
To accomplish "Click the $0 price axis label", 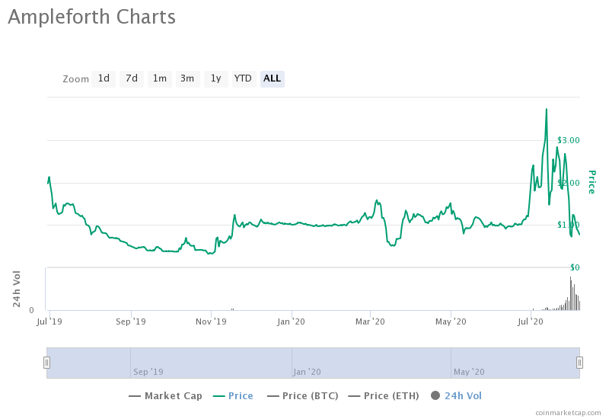I will point(575,267).
